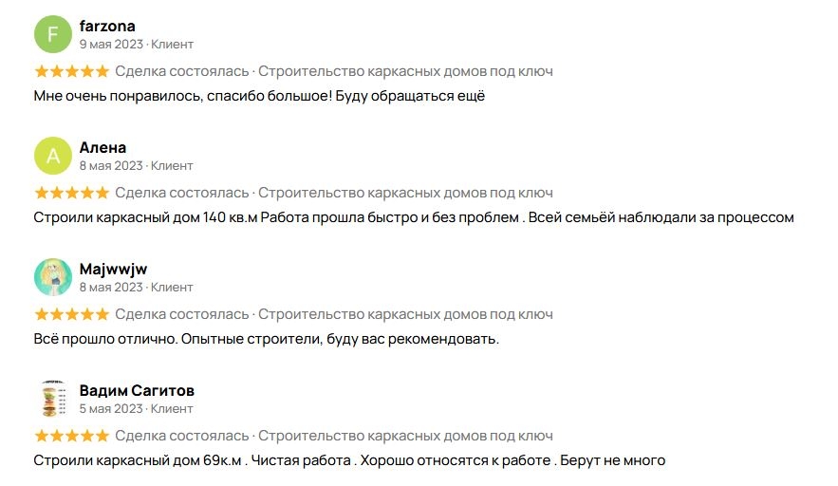Open the Алена reviewer name
Image resolution: width=838 pixels, height=486 pixels.
pyautogui.click(x=102, y=147)
